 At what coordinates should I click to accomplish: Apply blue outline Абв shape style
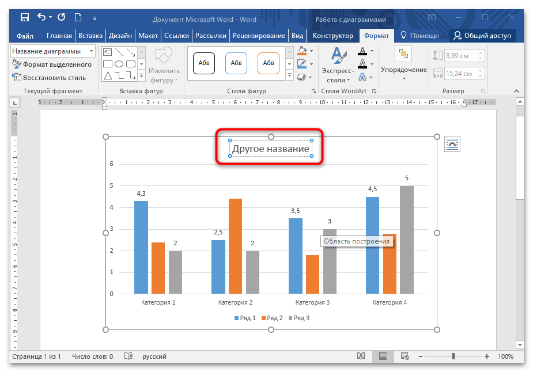[236, 63]
